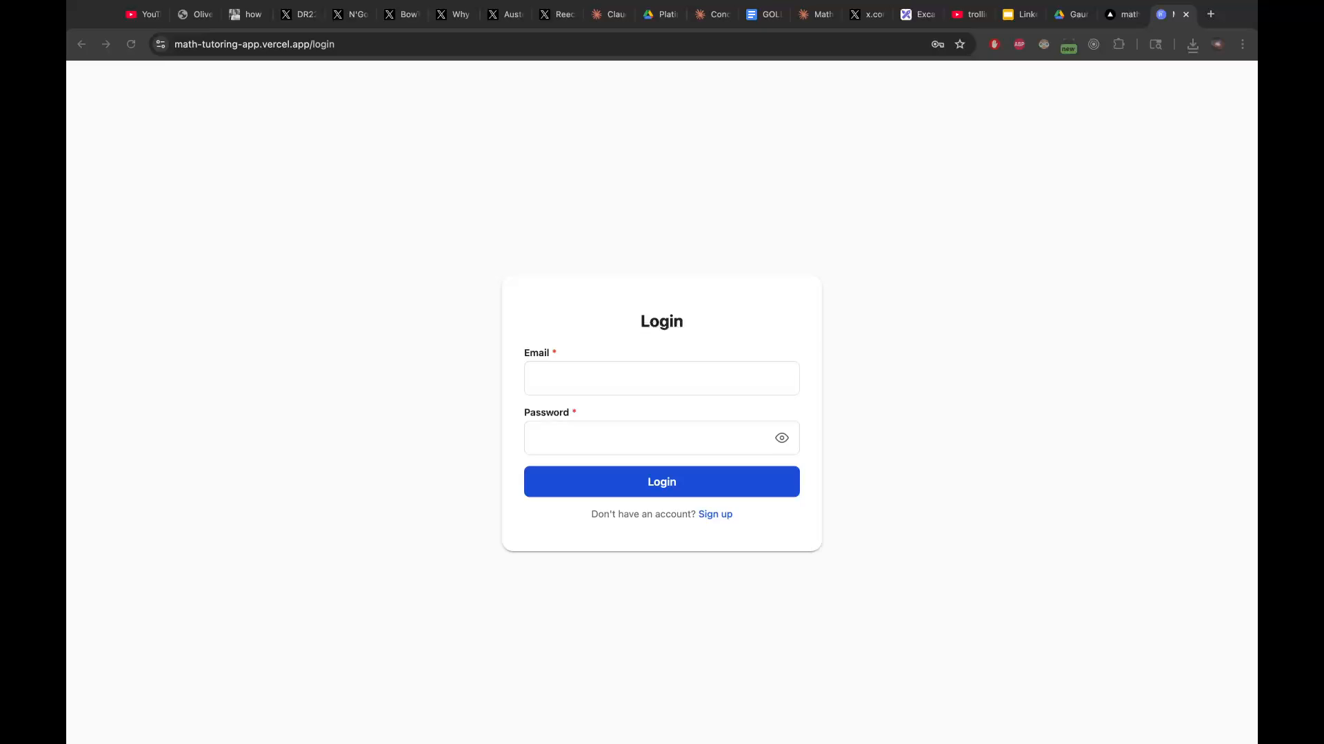Click the blue Login button
The width and height of the screenshot is (1324, 744).
coord(661,482)
